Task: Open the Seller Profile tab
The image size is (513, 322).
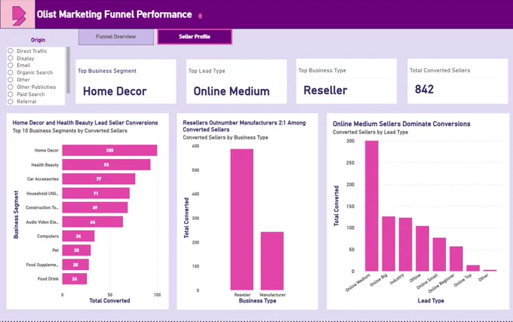Action: click(x=195, y=37)
